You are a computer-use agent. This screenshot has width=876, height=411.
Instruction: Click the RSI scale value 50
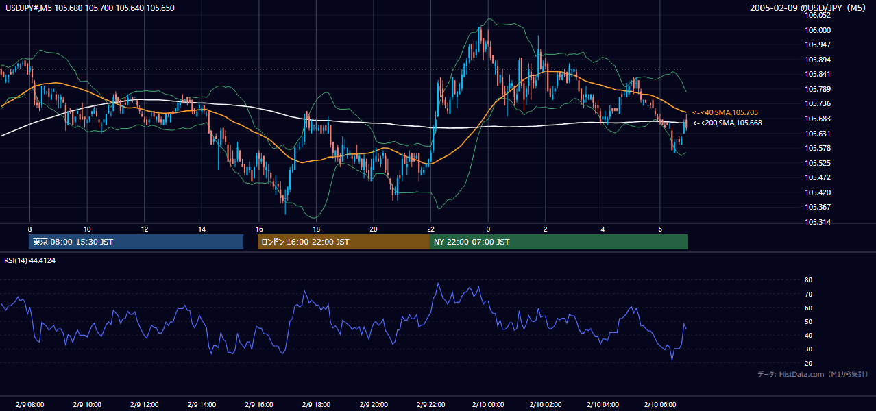point(809,321)
